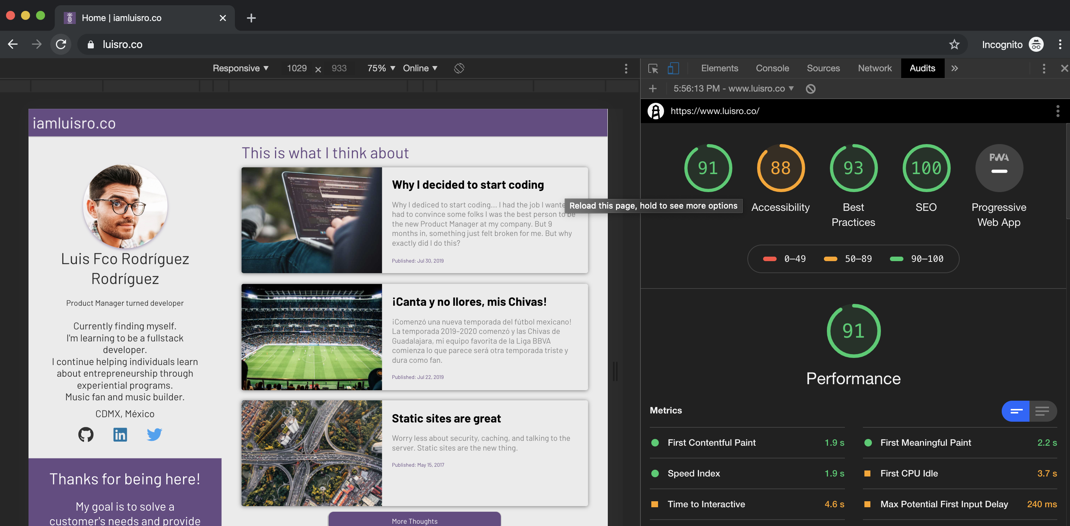Open the GitHub profile icon
Image resolution: width=1070 pixels, height=526 pixels.
click(x=86, y=434)
